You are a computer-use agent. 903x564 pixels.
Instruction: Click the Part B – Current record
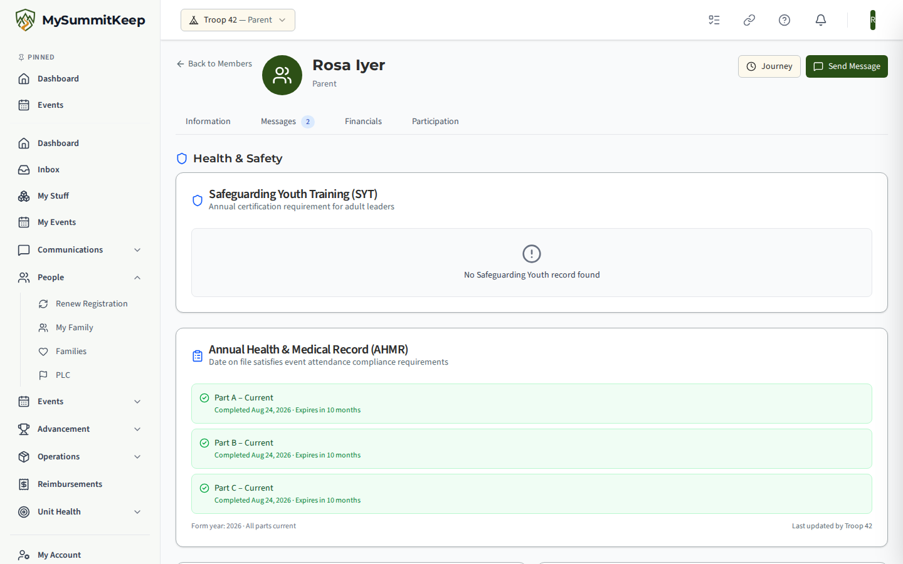coord(532,449)
